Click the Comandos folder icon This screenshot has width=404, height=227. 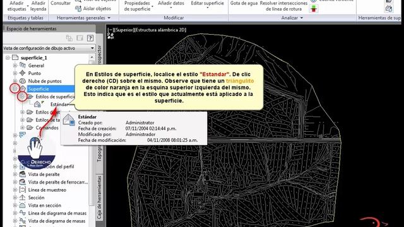(30, 127)
